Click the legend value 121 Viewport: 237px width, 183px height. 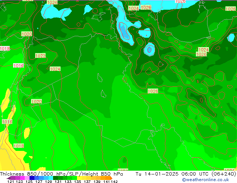pyautogui.click(x=11, y=182)
